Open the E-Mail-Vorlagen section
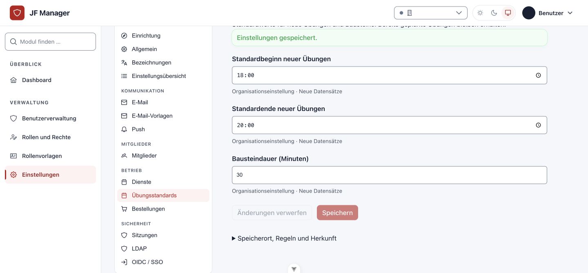 tap(163, 116)
